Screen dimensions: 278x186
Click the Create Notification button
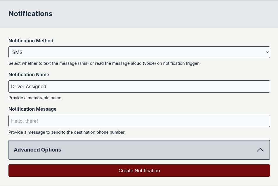tap(139, 171)
